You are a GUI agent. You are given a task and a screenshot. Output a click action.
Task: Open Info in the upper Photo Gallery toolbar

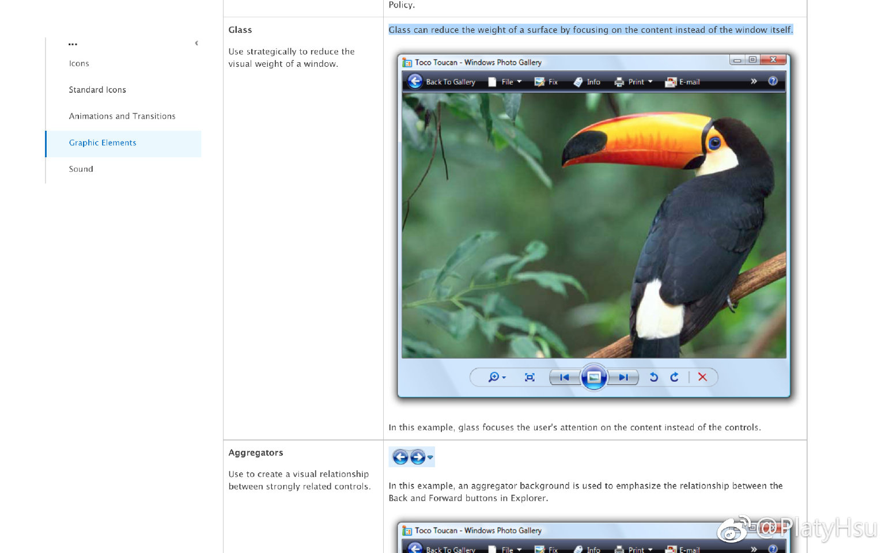pos(587,82)
